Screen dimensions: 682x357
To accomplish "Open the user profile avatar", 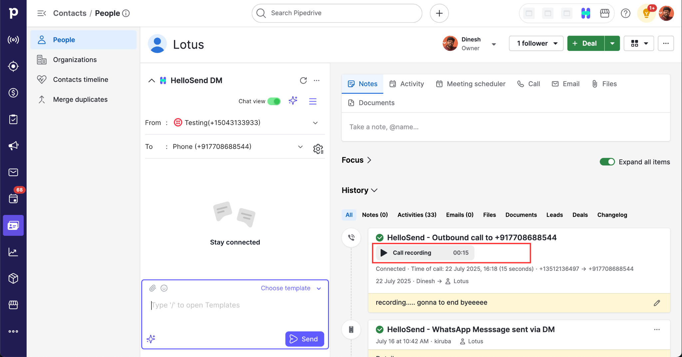I will (x=666, y=13).
